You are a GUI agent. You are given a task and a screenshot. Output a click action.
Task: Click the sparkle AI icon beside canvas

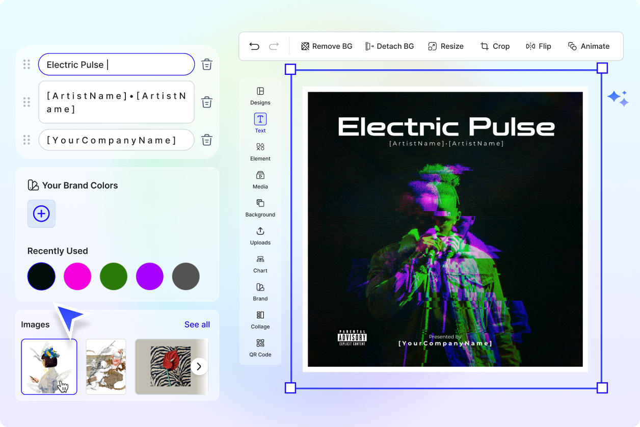pyautogui.click(x=618, y=98)
